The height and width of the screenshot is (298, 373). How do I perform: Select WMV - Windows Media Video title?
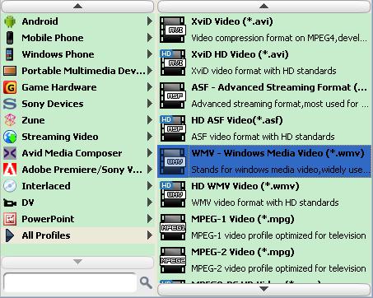click(x=277, y=153)
